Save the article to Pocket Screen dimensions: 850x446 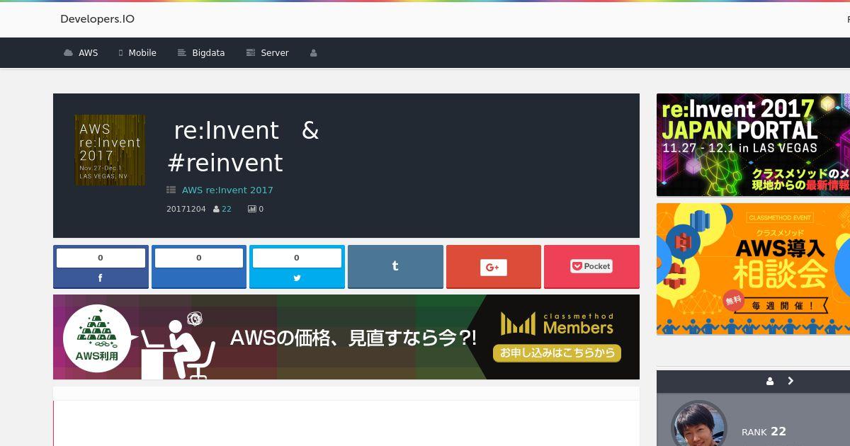coord(591,267)
